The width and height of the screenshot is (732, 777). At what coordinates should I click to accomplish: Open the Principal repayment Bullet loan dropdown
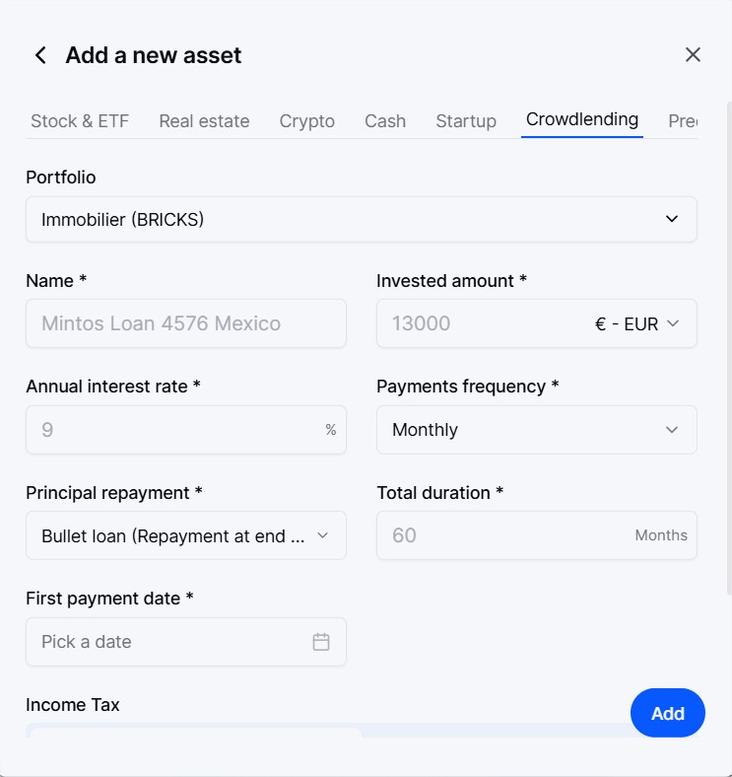pyautogui.click(x=186, y=535)
